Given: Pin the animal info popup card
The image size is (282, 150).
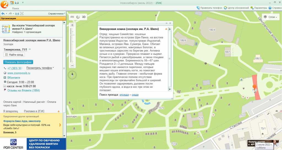Looking at the screenshot, I should pos(166,23).
